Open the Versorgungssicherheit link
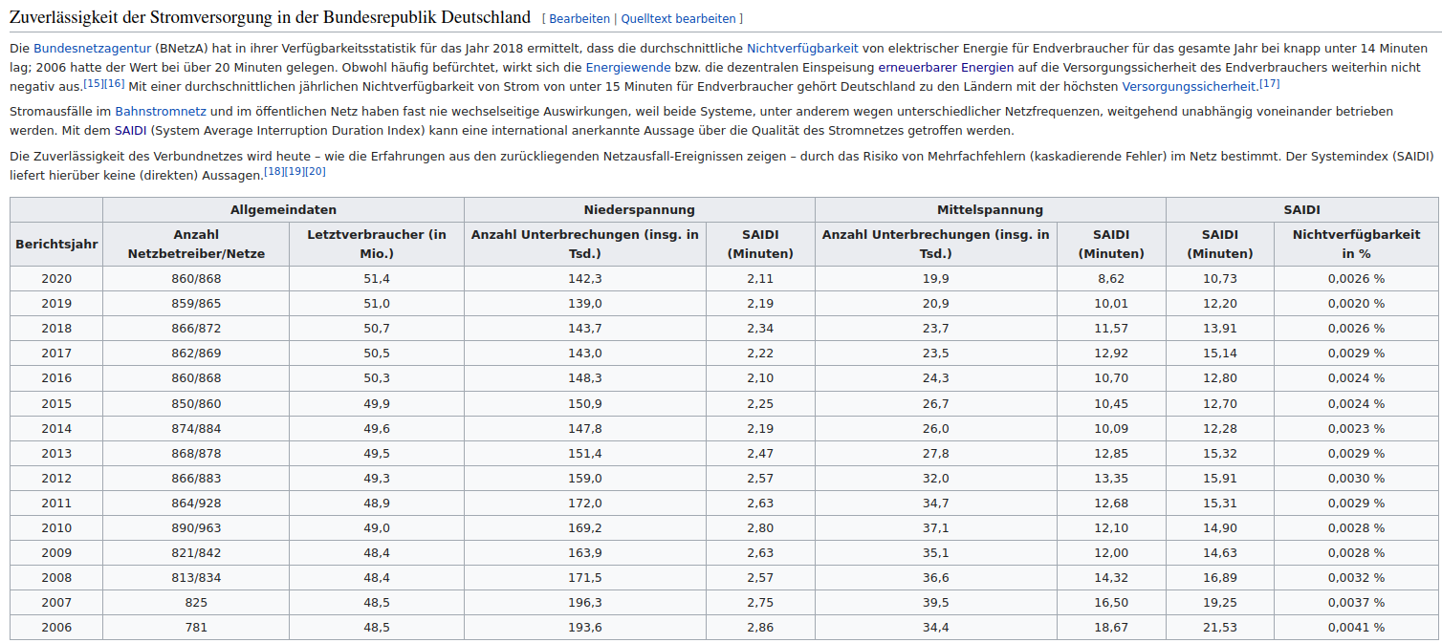Viewport: 1442px width, 643px height. (1189, 87)
